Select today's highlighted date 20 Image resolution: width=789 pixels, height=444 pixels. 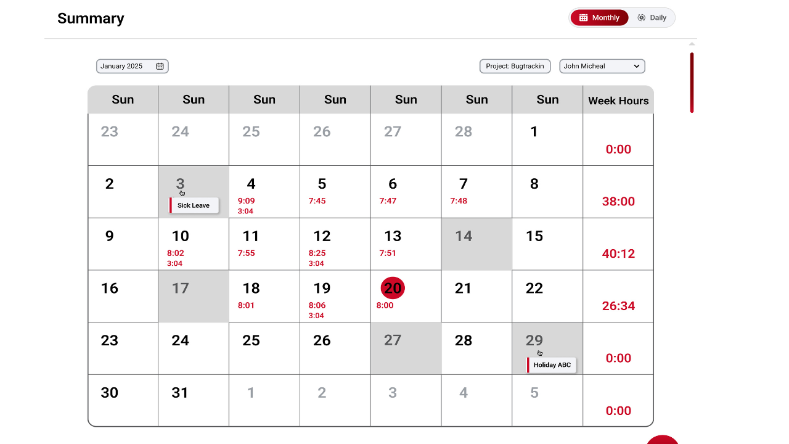pos(393,288)
